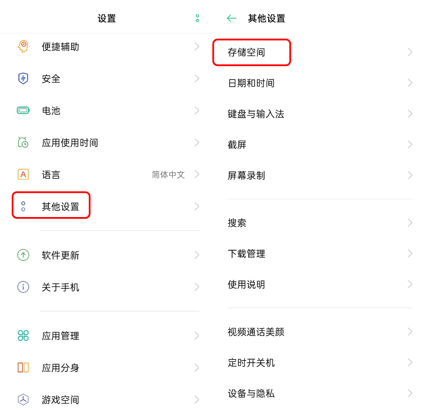The width and height of the screenshot is (427, 418).
Task: Click the 语言 letter A icon
Action: point(23,174)
